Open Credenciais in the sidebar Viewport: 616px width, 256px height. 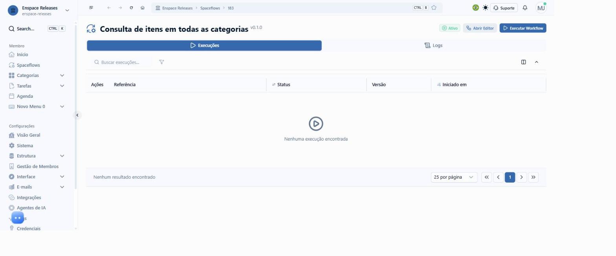tap(28, 229)
